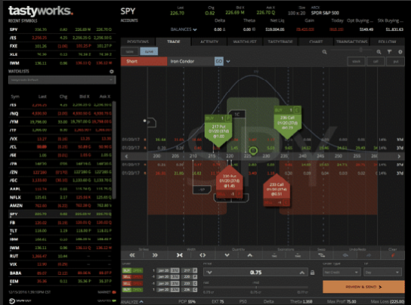
Task: Switch to the Tastytrade tab
Action: (280, 42)
